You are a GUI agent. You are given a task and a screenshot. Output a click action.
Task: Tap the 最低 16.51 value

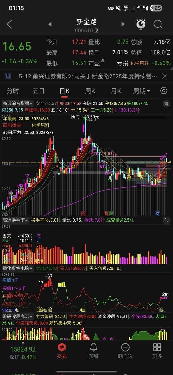(x=79, y=63)
